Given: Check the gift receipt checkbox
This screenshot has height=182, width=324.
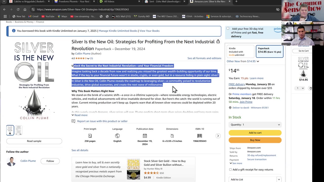Looking at the screenshot, I should pyautogui.click(x=230, y=170).
